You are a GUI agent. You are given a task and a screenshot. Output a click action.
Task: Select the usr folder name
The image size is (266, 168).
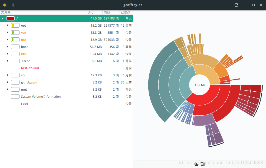pos(23,39)
